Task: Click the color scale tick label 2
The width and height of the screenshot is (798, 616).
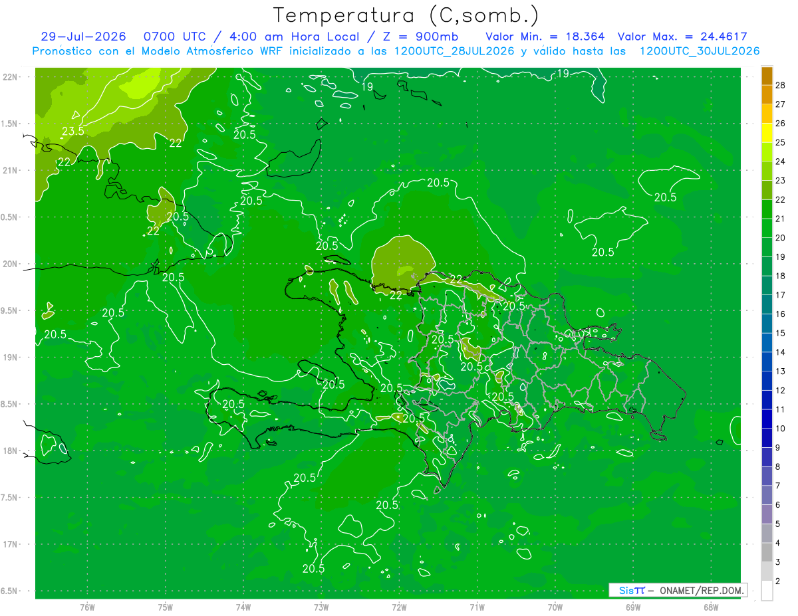Action: click(778, 581)
